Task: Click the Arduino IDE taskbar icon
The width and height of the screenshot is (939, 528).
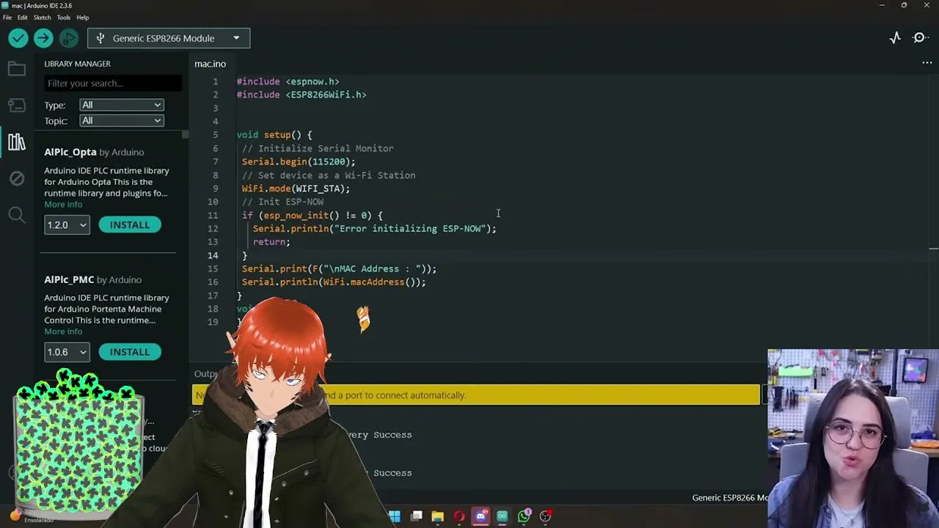Action: coord(503,516)
